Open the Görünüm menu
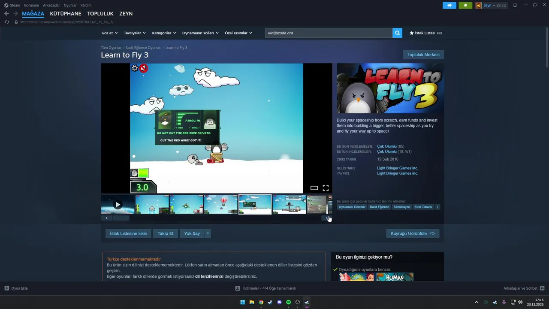 point(31,5)
